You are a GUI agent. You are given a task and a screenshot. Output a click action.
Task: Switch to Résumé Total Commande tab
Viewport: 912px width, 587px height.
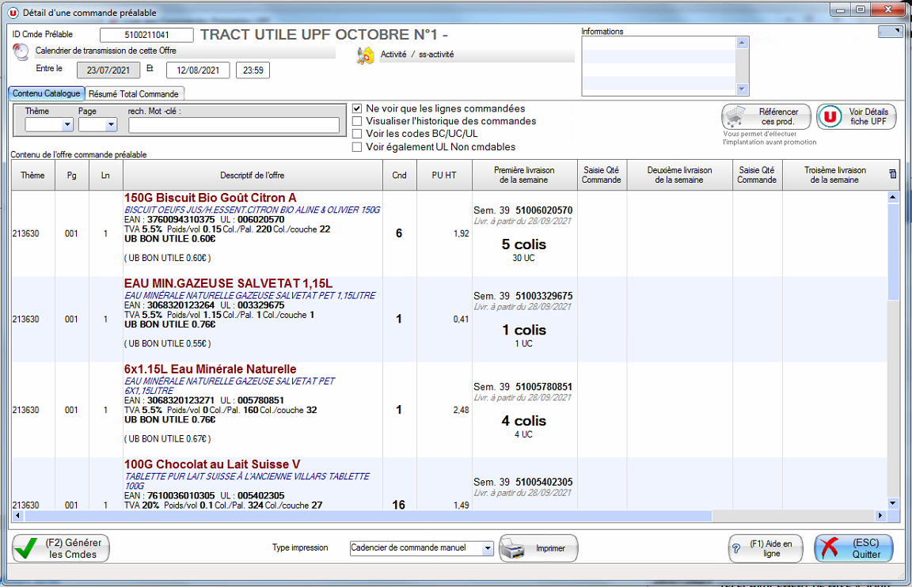tap(134, 94)
